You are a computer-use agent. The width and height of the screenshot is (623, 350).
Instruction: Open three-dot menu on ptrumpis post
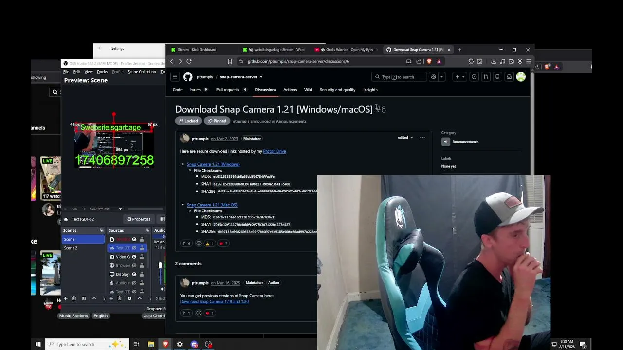(x=422, y=138)
